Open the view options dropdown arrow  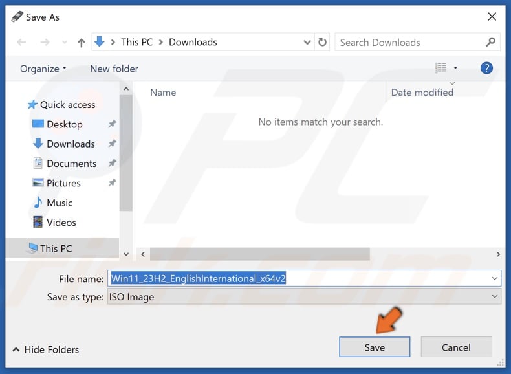coord(455,68)
